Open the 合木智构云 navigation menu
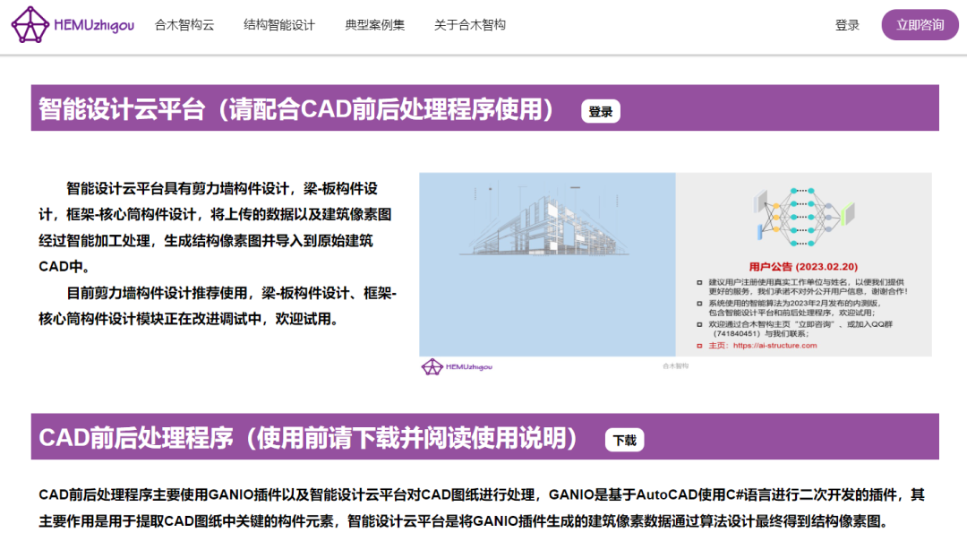 (184, 25)
